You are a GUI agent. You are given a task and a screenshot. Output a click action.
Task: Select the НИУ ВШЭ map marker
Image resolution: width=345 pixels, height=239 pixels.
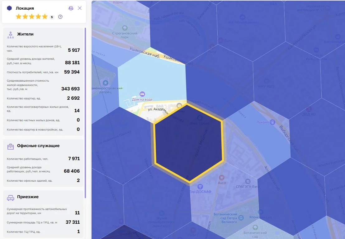[x=266, y=81]
